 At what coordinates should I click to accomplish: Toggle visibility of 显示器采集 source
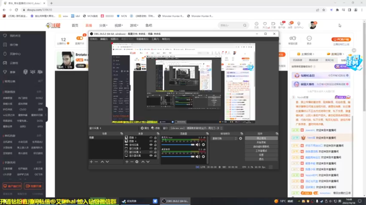point(151,155)
